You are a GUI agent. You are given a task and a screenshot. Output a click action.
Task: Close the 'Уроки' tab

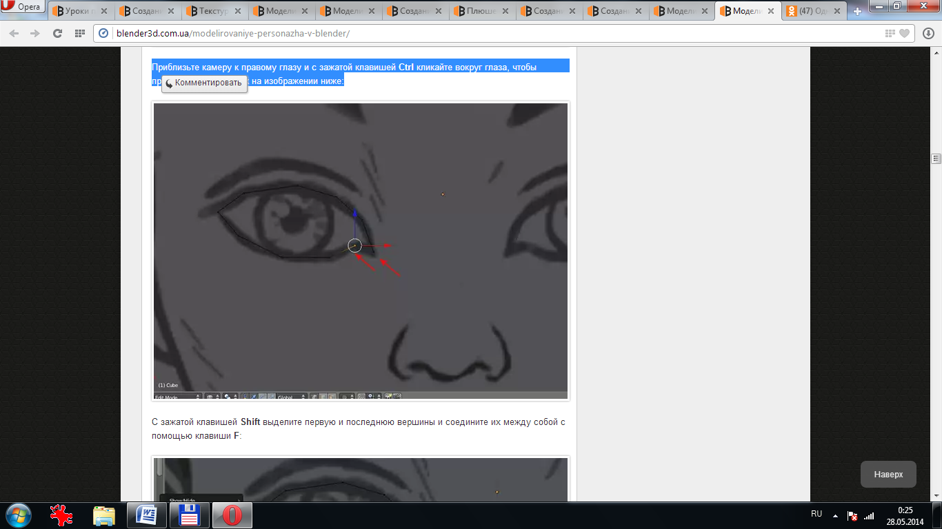pyautogui.click(x=103, y=11)
